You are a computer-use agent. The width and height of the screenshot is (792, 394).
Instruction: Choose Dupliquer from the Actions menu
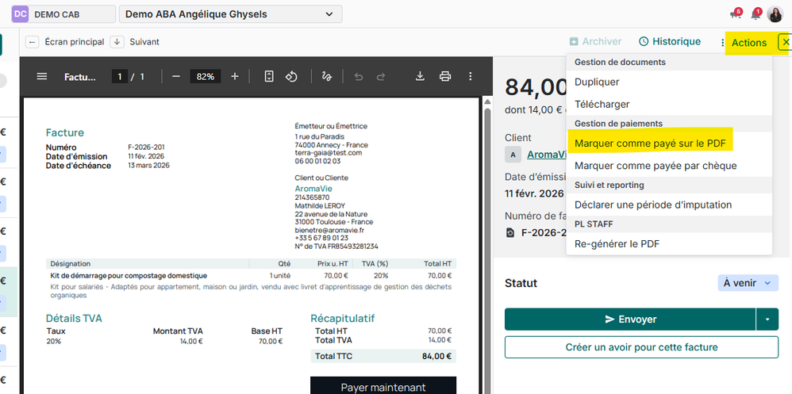click(x=597, y=82)
